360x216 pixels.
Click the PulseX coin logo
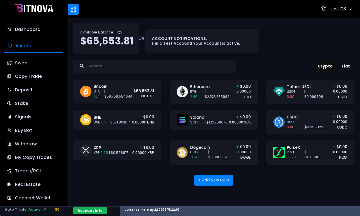pyautogui.click(x=279, y=152)
